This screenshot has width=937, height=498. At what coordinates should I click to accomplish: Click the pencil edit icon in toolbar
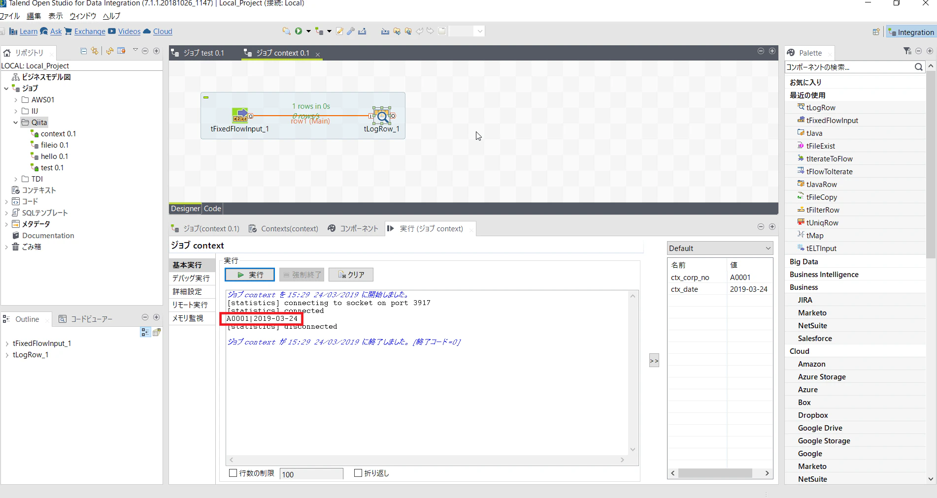point(339,31)
